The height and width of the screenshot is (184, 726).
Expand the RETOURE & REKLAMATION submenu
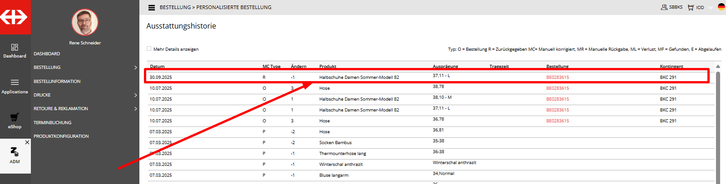coord(135,109)
